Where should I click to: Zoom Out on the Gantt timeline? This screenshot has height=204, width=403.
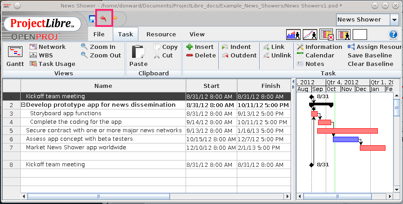(101, 55)
